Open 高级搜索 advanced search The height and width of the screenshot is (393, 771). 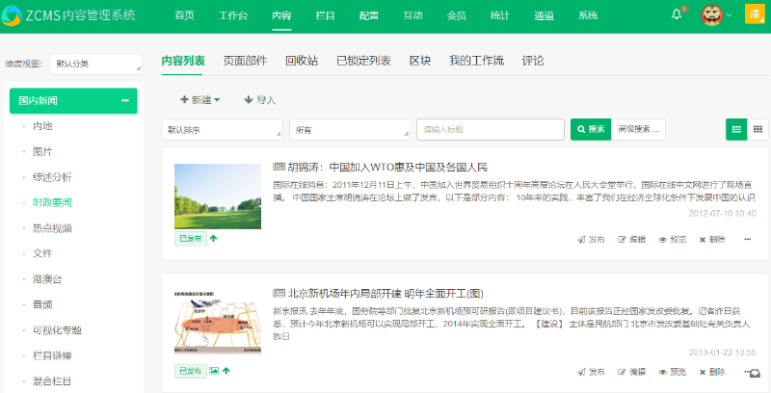tap(638, 129)
